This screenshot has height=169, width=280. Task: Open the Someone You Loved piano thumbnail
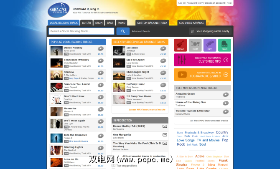(x=56, y=87)
